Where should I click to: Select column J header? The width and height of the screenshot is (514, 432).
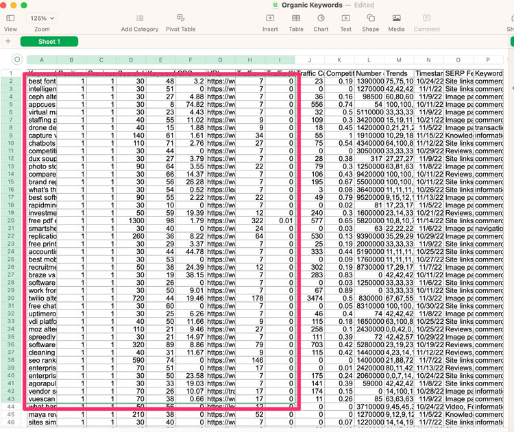[310, 60]
